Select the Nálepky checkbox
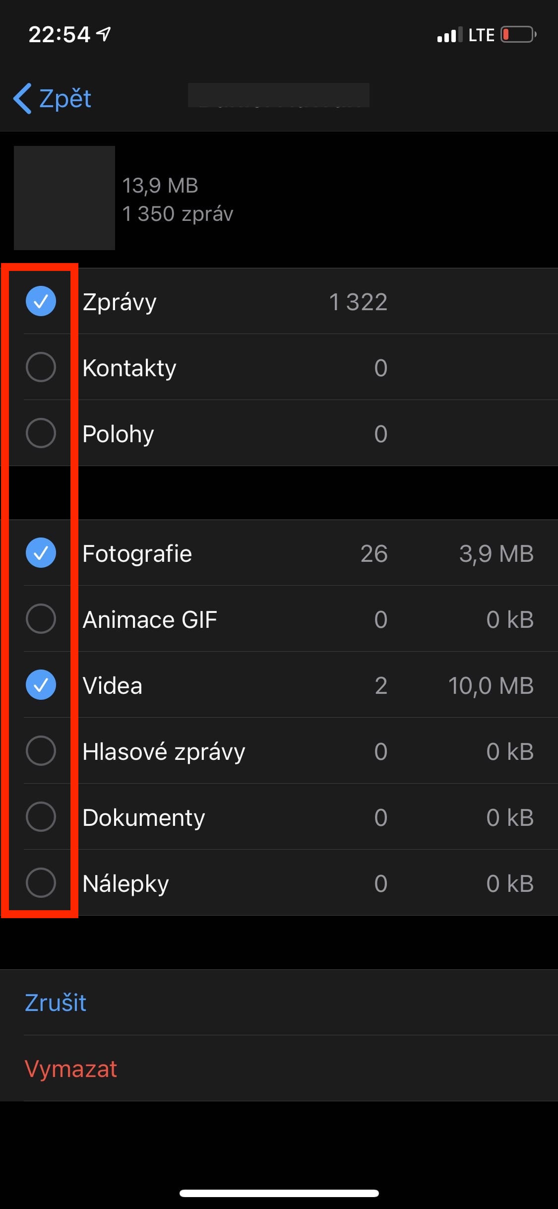The height and width of the screenshot is (1209, 558). click(x=41, y=883)
